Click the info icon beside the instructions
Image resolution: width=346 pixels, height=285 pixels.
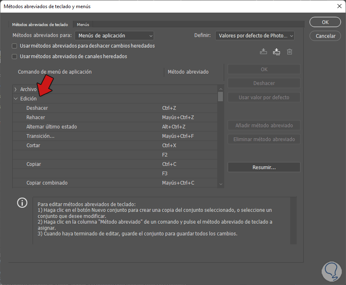22,203
